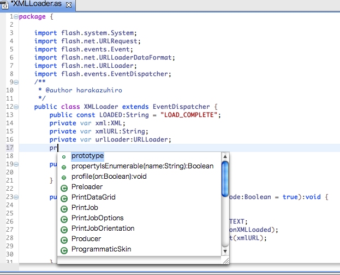Collapse the function fold at line 19

pyautogui.click(x=16, y=164)
